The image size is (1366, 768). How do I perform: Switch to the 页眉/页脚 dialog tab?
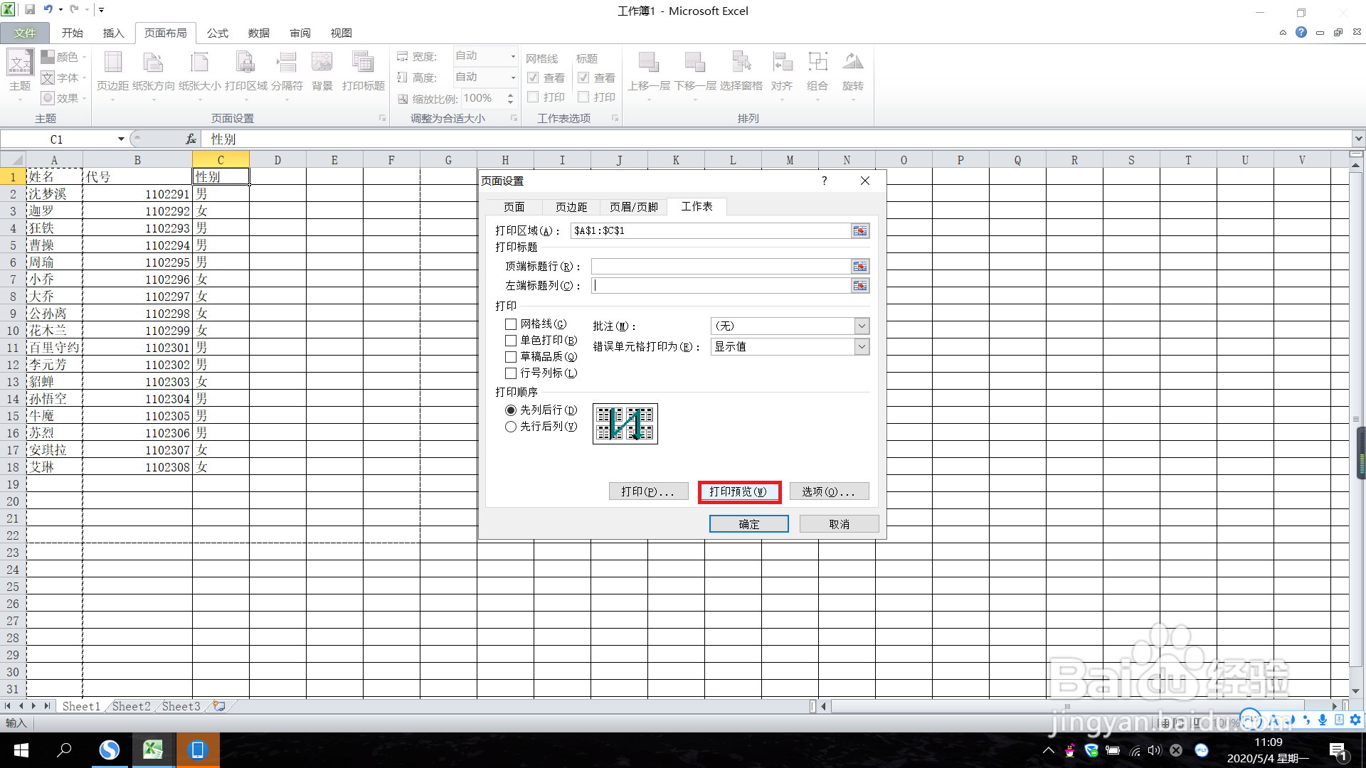pos(633,207)
